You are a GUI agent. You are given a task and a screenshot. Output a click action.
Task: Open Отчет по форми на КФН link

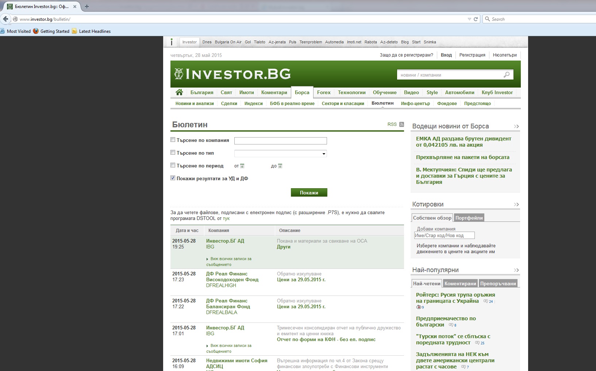[x=326, y=339]
